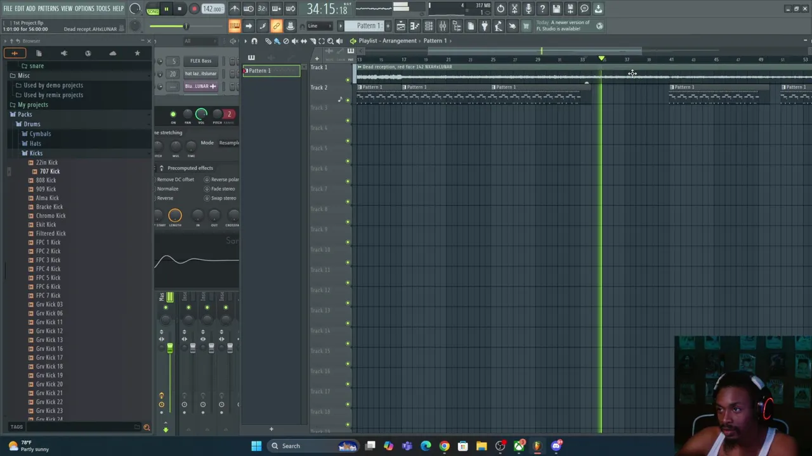Open the metronome toggle icon

[235, 9]
